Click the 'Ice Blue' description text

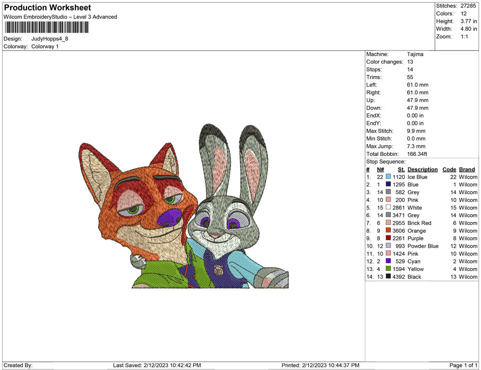click(417, 177)
